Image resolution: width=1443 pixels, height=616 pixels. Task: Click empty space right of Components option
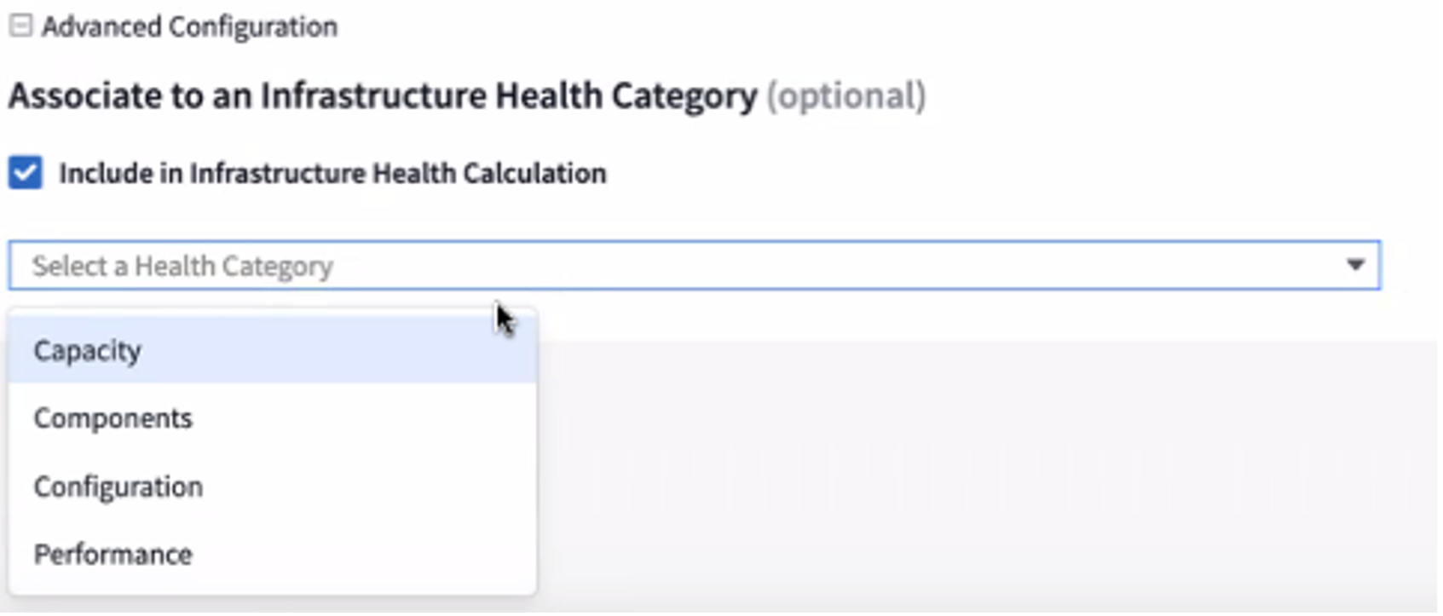(x=367, y=418)
